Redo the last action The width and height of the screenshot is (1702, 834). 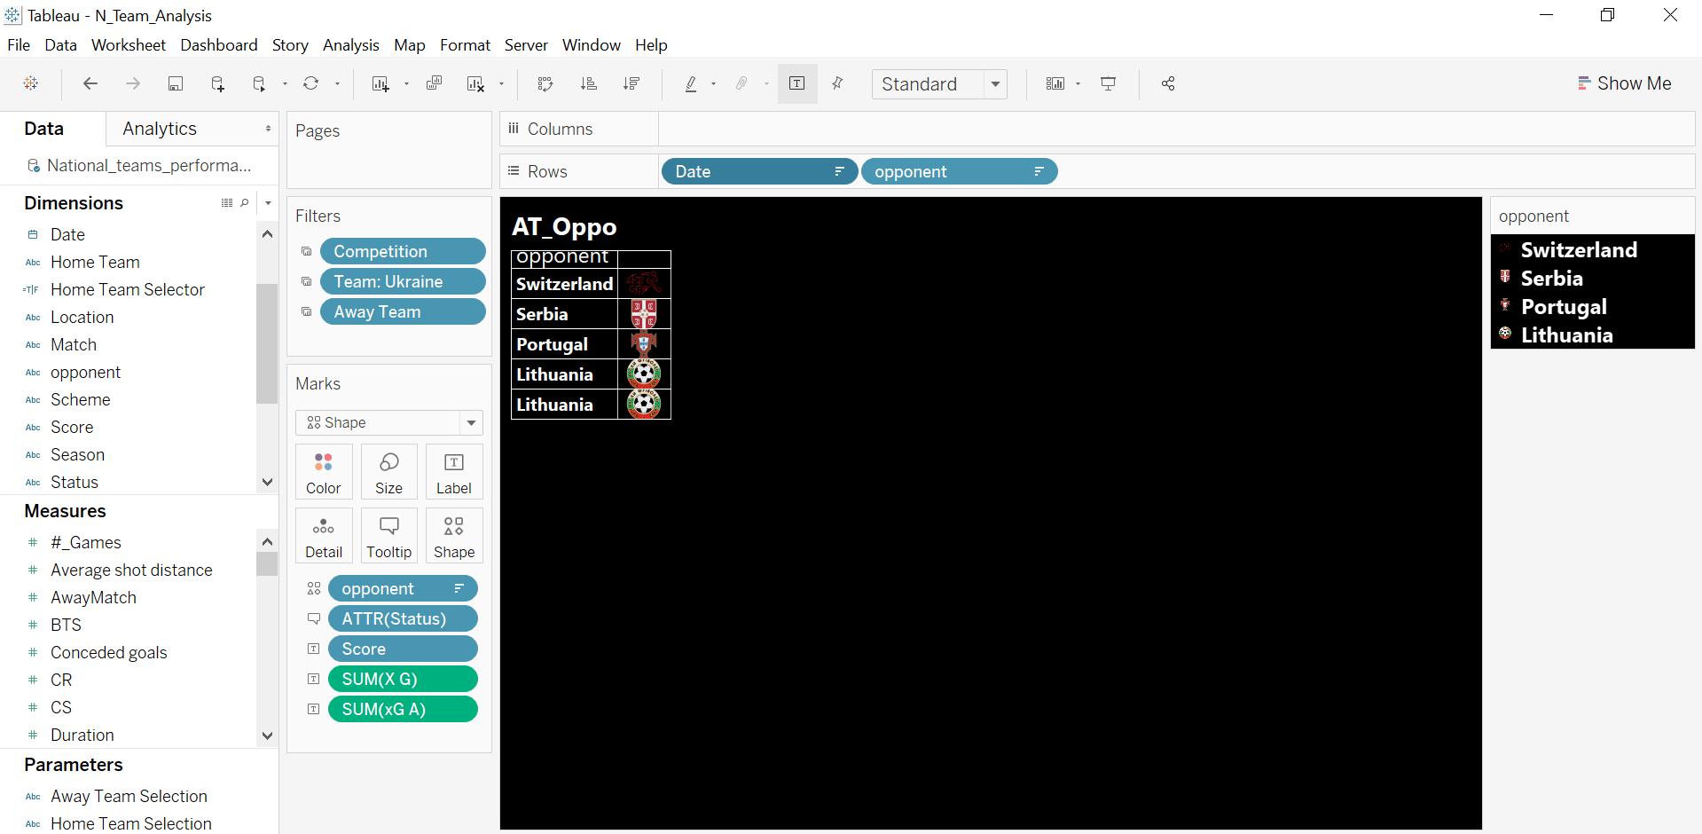click(132, 83)
